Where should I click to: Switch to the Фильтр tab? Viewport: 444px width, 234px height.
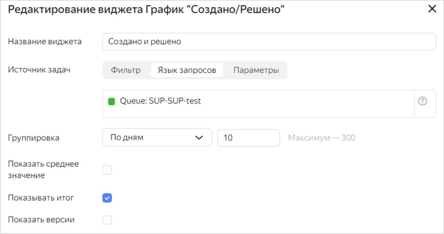[126, 70]
